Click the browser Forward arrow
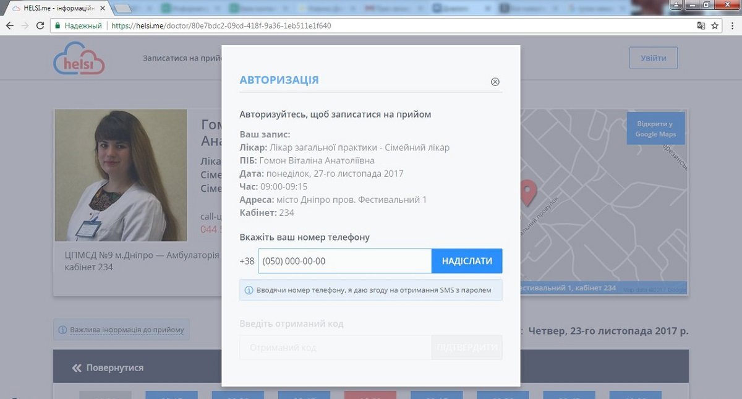Image resolution: width=742 pixels, height=399 pixels. tap(25, 26)
